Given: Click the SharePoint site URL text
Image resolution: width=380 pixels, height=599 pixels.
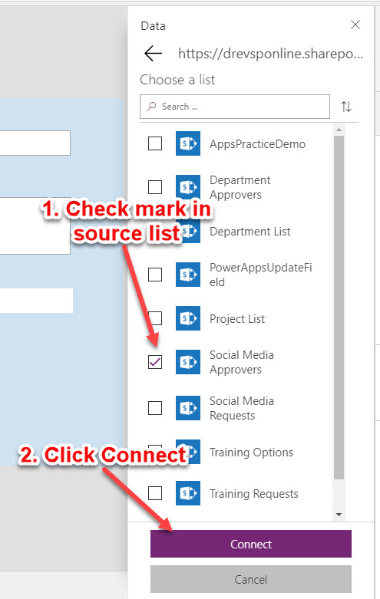Looking at the screenshot, I should [x=271, y=54].
